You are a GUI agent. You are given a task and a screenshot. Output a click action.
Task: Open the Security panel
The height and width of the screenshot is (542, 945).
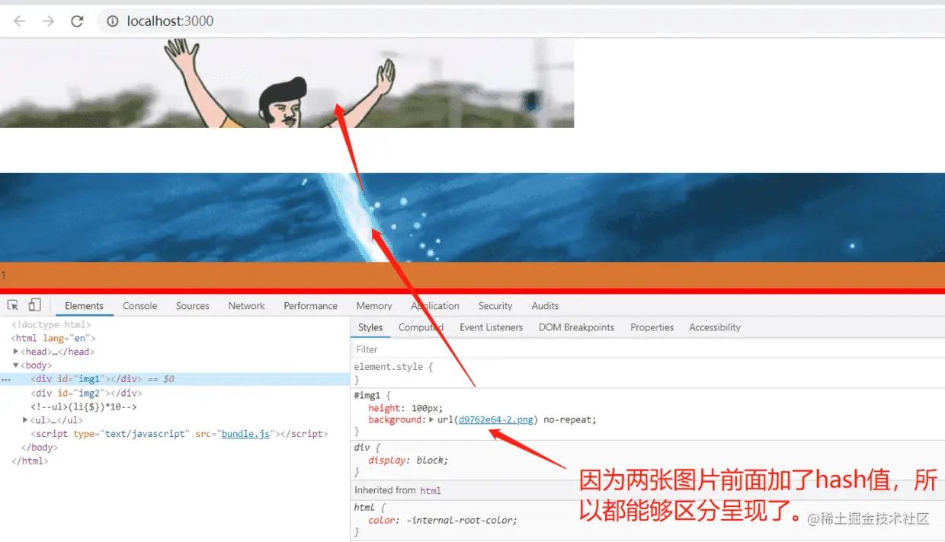coord(495,306)
